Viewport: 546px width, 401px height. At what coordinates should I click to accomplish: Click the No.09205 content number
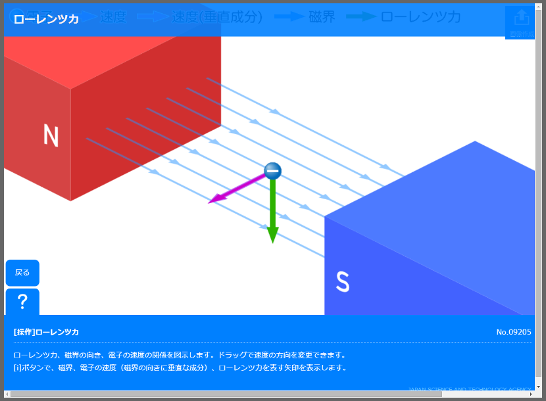[x=513, y=332]
